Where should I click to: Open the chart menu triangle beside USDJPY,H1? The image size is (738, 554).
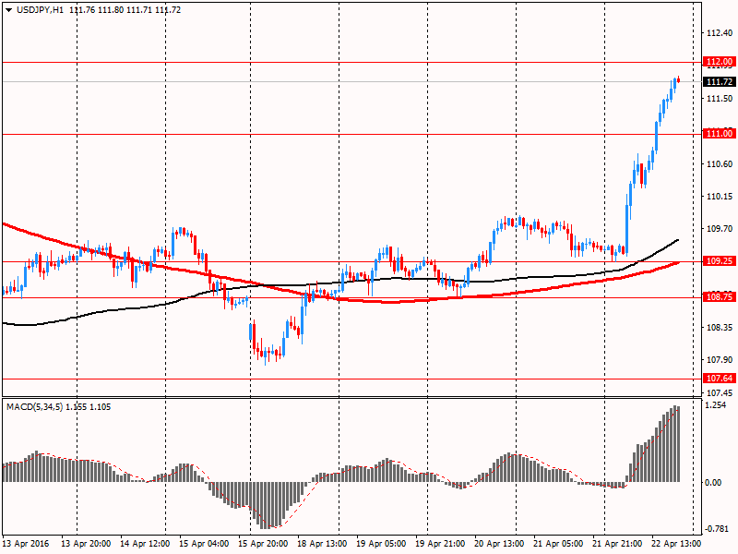tap(9, 10)
